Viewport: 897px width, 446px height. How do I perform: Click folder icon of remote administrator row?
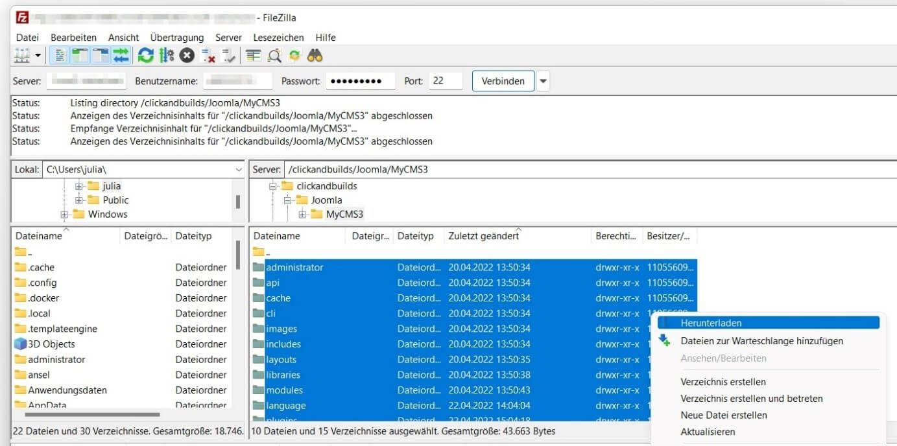coord(259,267)
